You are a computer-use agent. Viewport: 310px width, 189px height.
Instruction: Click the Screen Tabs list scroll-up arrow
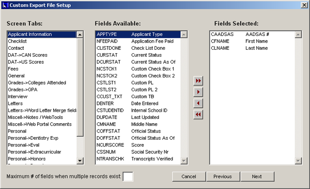click(79, 35)
